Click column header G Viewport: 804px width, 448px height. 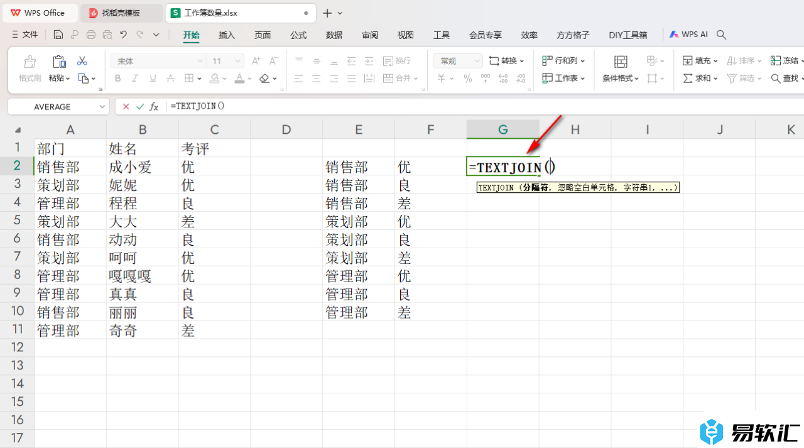(503, 129)
